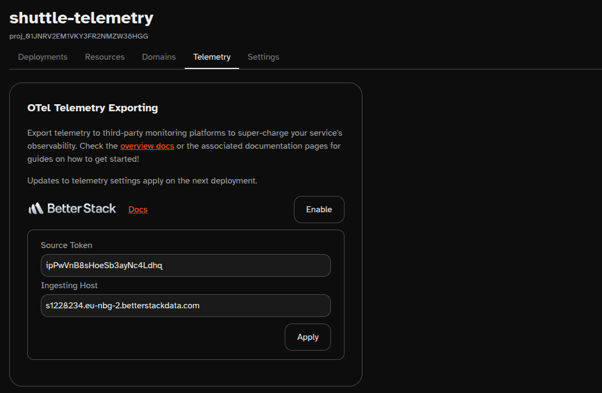This screenshot has width=602, height=393.
Task: Select the Telemetry tab
Action: 212,57
